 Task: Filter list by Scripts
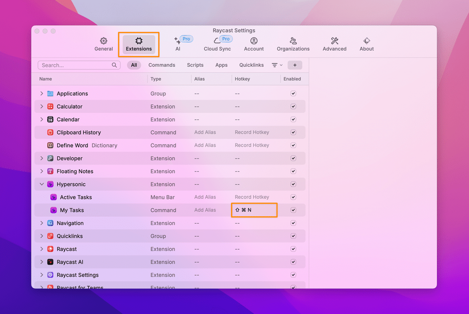point(195,65)
